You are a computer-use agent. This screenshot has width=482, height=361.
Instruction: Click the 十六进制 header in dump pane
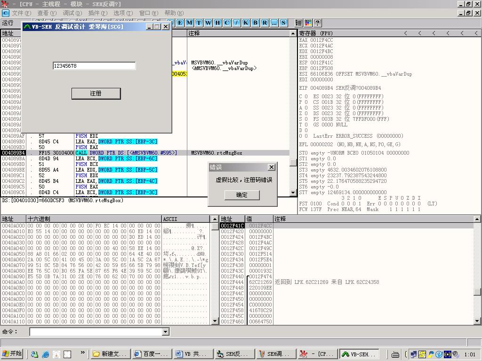coord(94,219)
